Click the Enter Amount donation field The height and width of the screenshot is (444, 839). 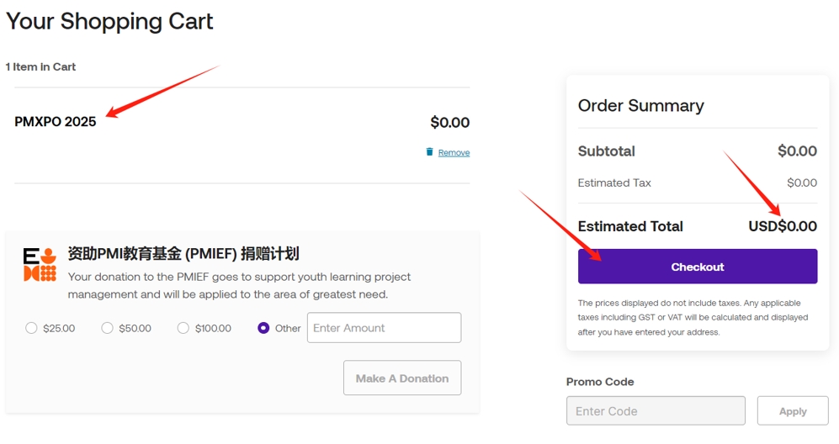[385, 327]
